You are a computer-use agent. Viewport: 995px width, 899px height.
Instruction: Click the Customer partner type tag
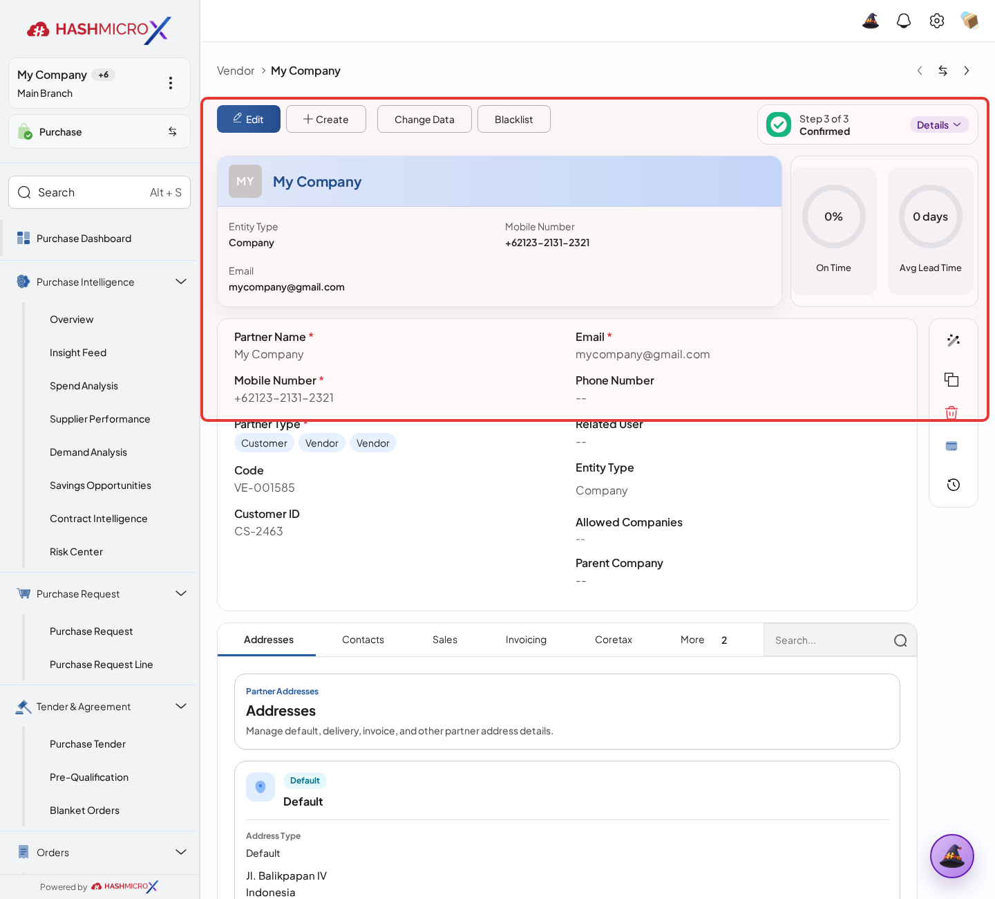point(264,443)
